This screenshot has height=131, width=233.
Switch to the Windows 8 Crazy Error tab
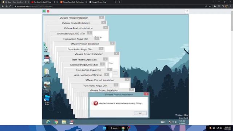point(14,2)
